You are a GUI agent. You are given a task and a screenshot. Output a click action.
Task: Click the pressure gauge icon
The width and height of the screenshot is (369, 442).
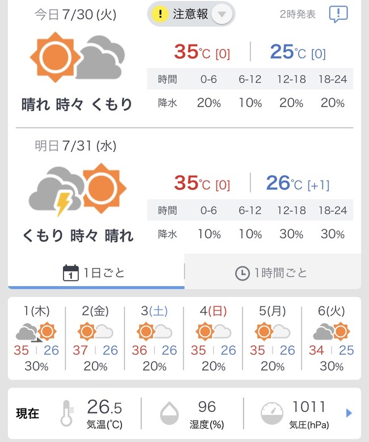(x=272, y=413)
